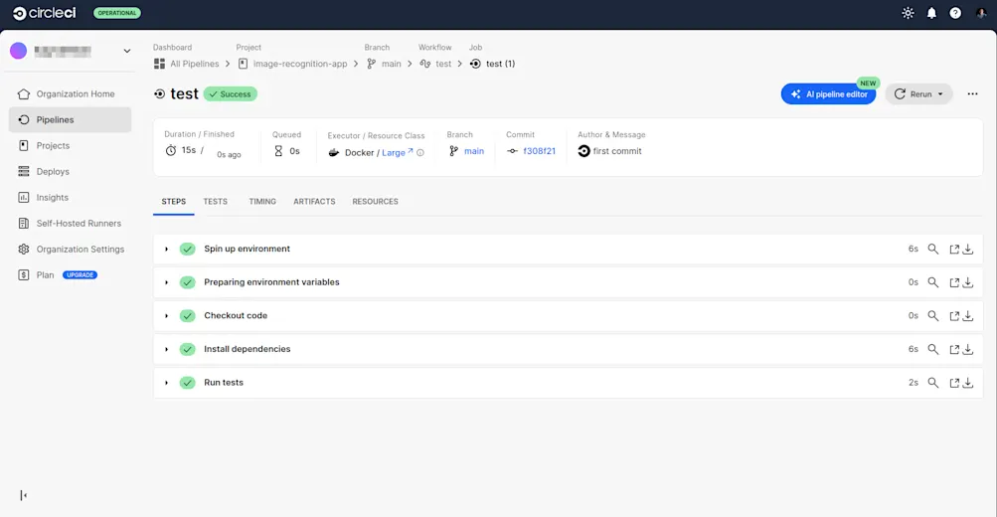Screen dimensions: 997x517
Task: Open Spin up environment output in new tab
Action: point(954,250)
